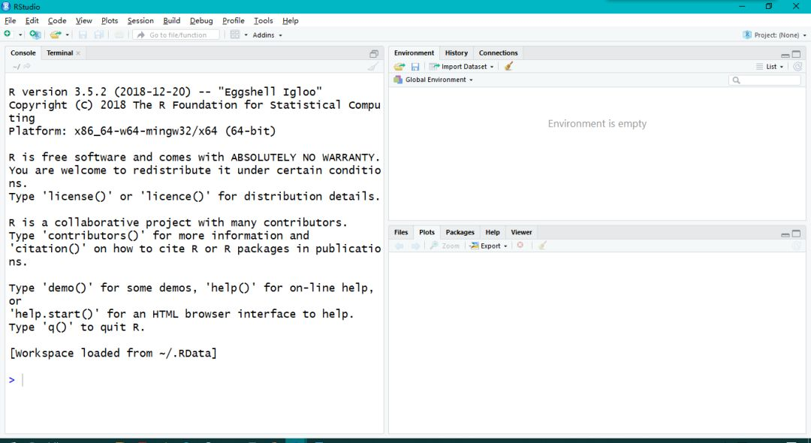Open the Addins dropdown
This screenshot has width=811, height=443.
(x=267, y=35)
